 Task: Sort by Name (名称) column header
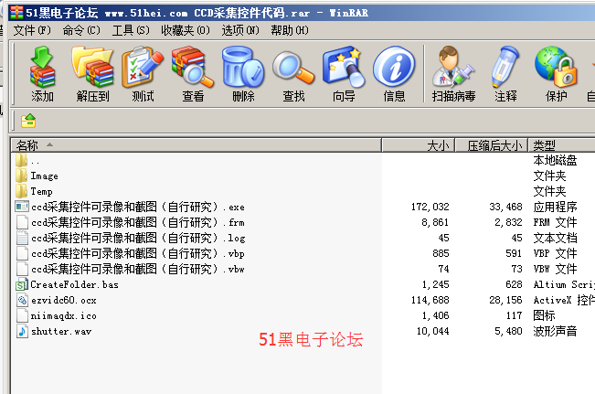(197, 145)
